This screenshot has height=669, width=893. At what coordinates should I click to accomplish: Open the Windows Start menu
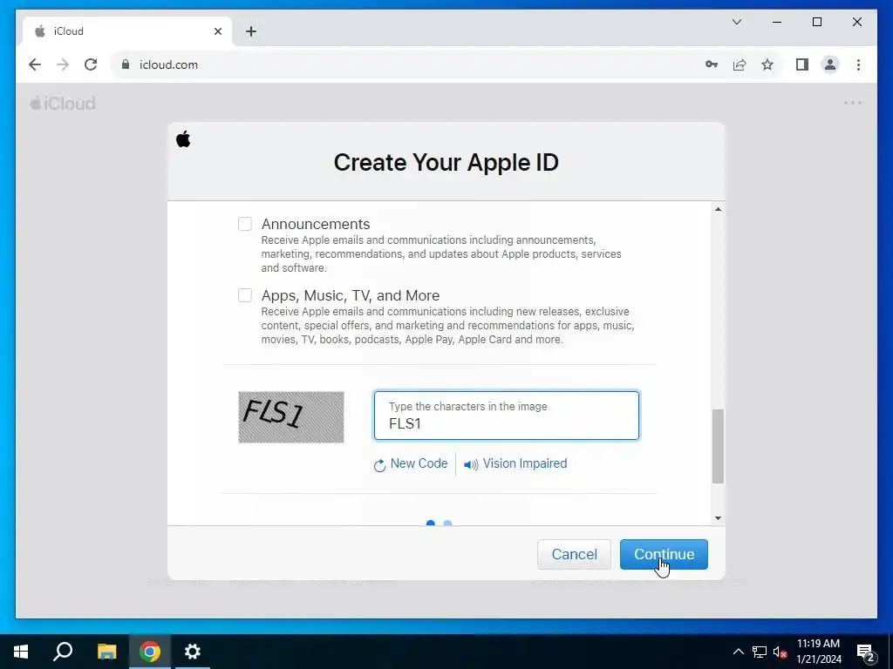(x=21, y=652)
